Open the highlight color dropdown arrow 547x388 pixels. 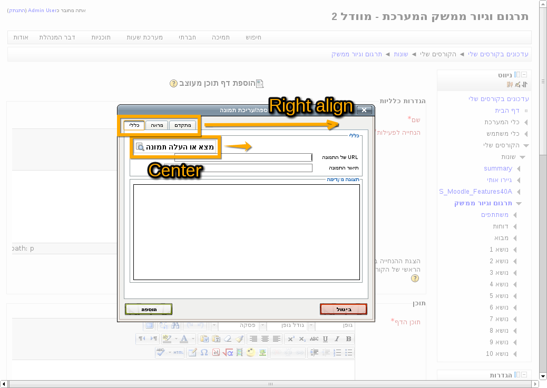[176, 339]
